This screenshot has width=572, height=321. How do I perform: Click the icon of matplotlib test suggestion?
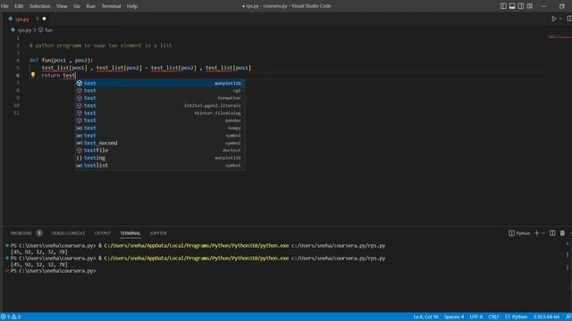(x=80, y=83)
